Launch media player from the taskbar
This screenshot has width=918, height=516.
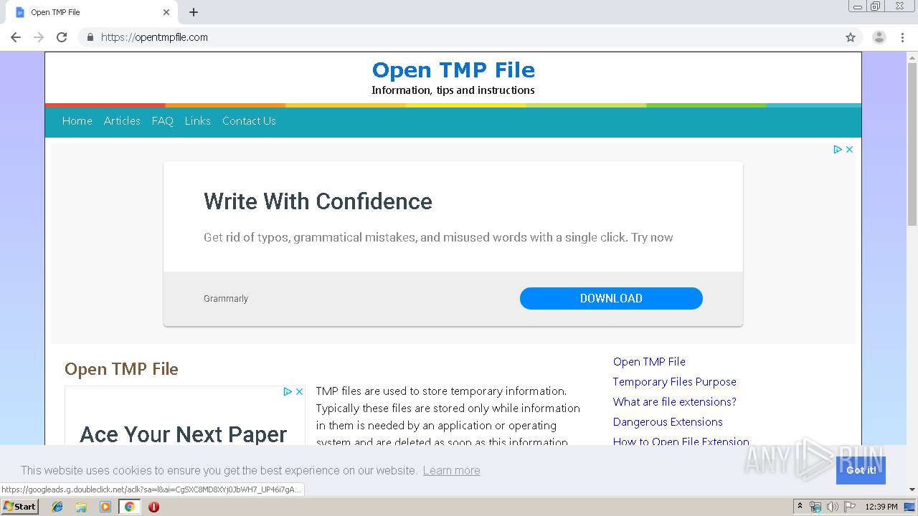pyautogui.click(x=105, y=507)
